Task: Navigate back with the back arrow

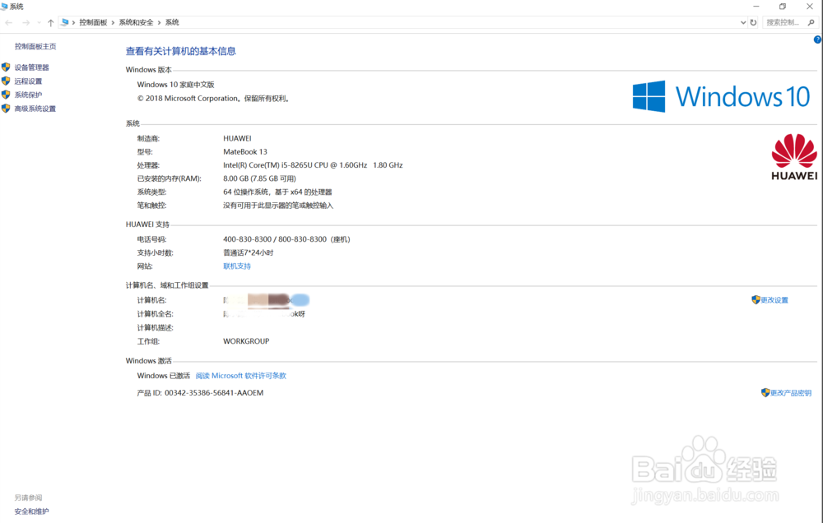Action: [x=9, y=22]
